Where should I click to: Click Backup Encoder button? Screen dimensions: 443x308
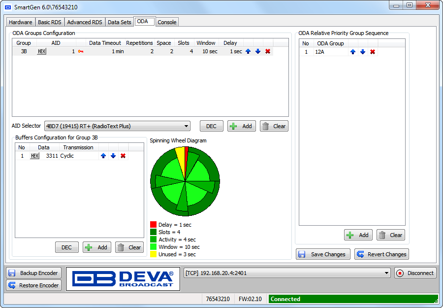(x=34, y=273)
